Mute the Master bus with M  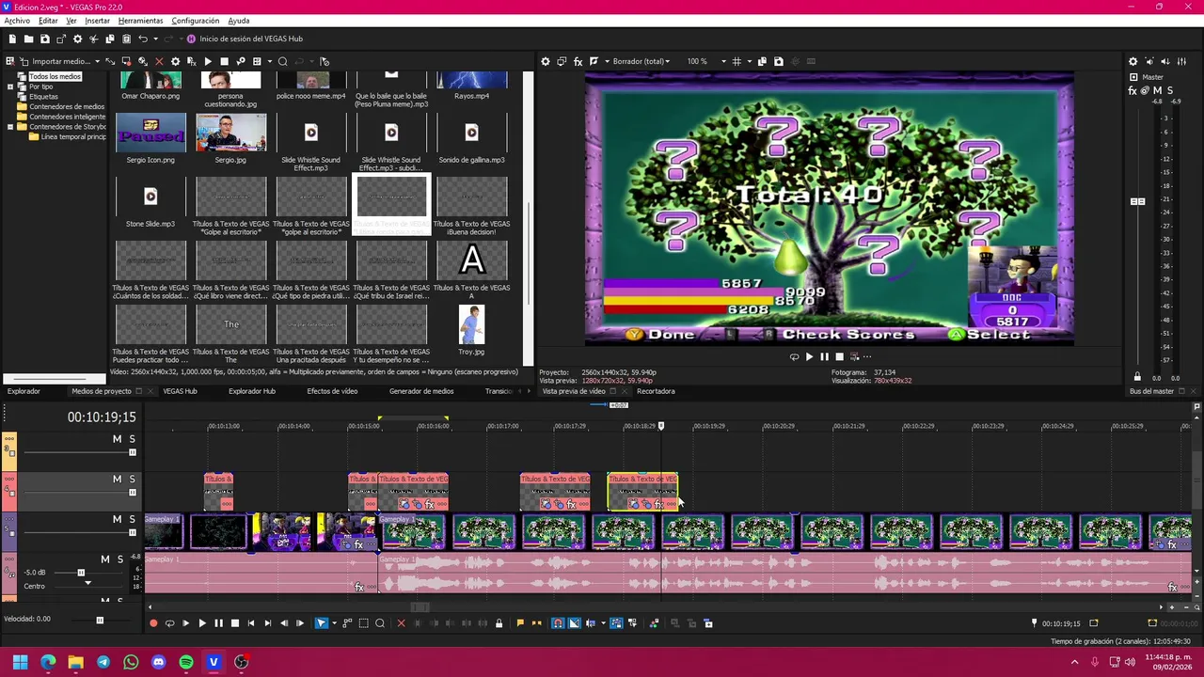[x=1157, y=90]
